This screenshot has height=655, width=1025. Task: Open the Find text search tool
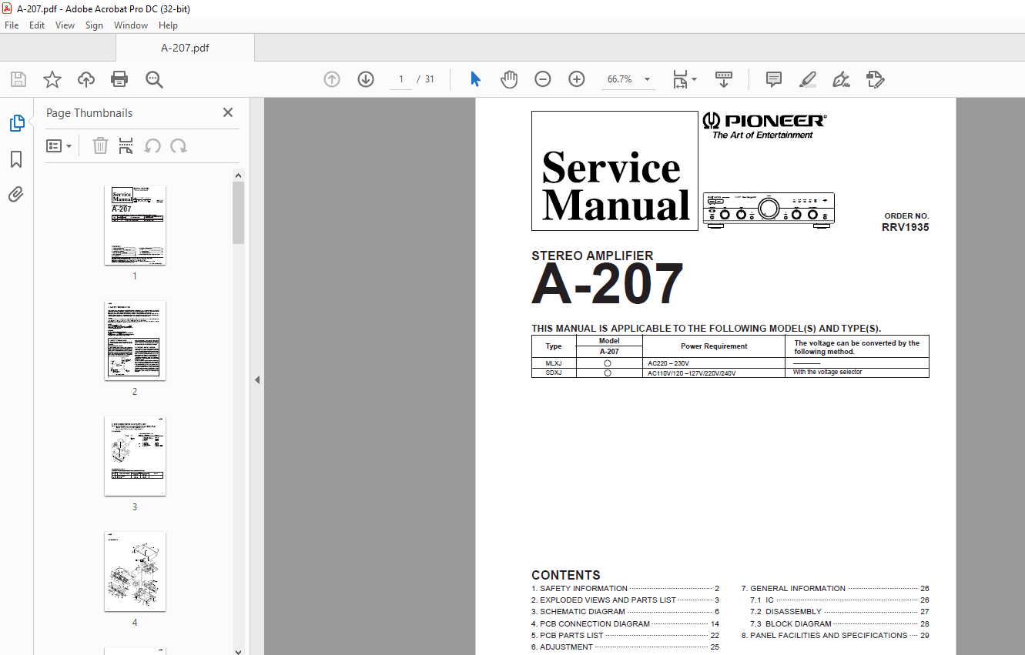tap(154, 79)
